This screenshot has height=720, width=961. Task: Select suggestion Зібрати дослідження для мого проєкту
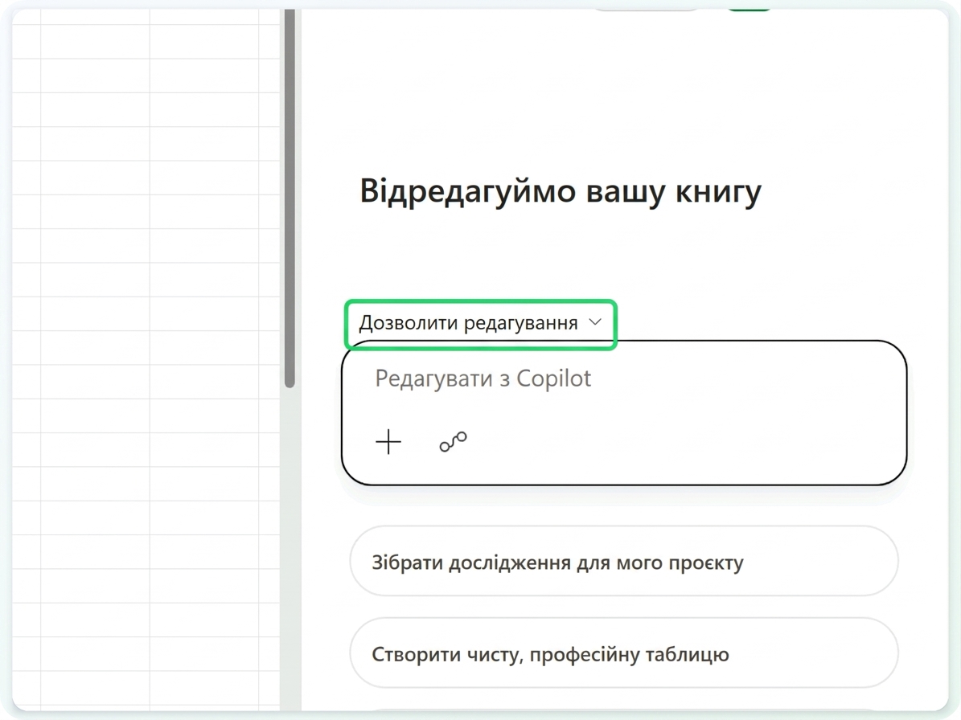point(624,561)
